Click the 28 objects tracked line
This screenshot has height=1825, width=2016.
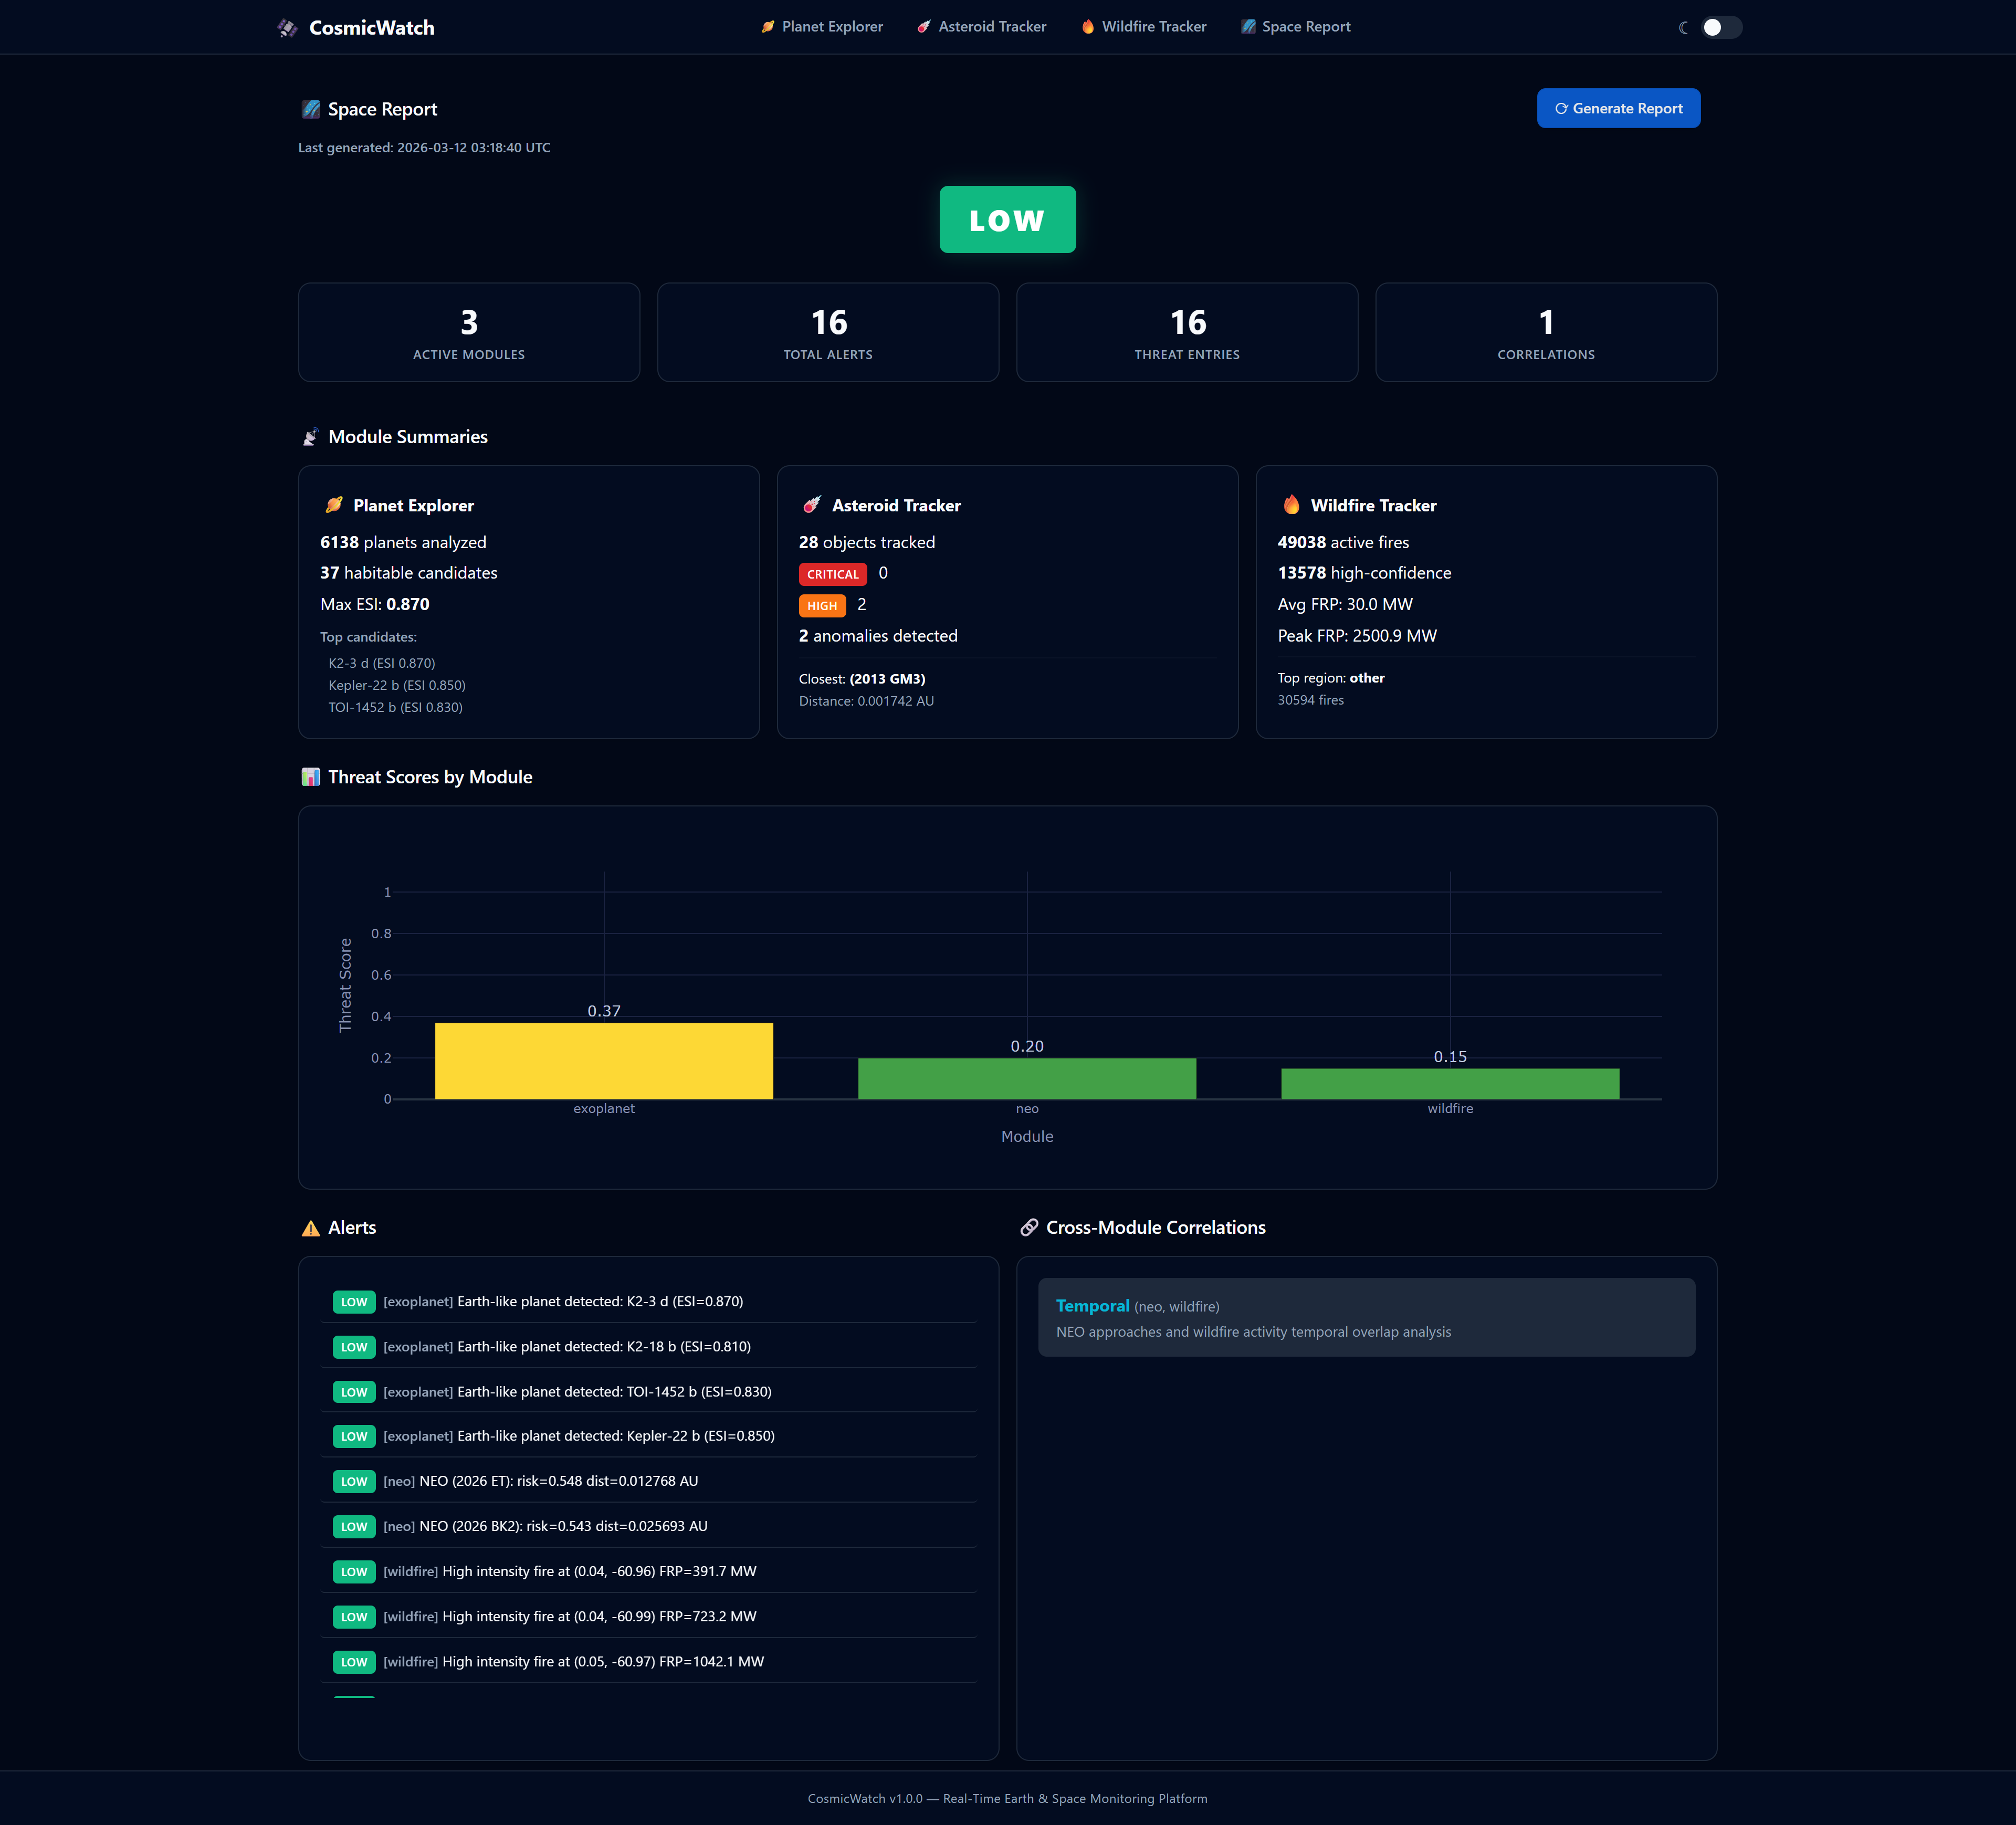[x=867, y=542]
